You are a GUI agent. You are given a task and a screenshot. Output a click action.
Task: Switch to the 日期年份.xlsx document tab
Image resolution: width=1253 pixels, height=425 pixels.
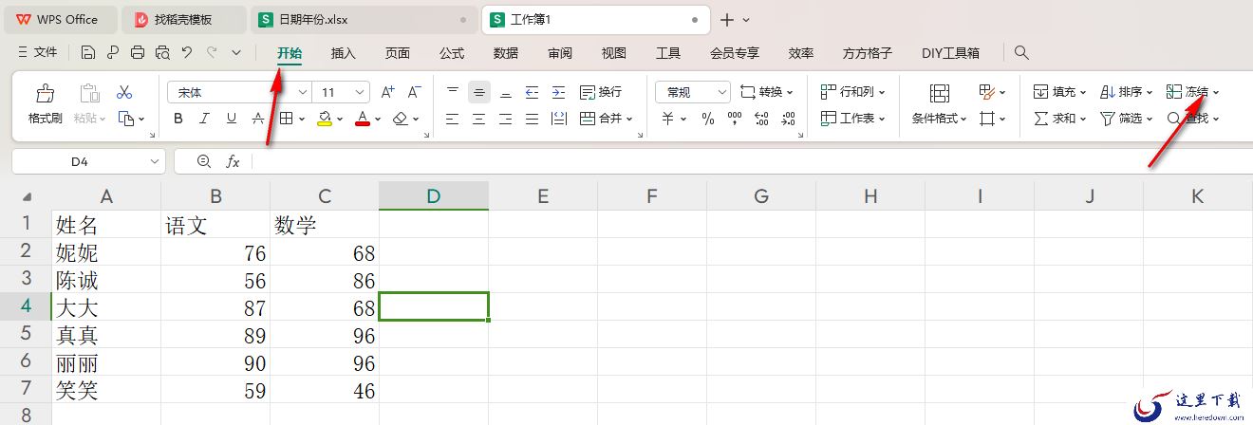[364, 19]
